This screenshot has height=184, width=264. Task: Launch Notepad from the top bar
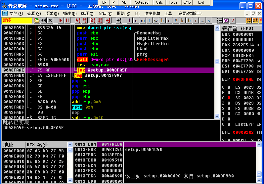coord(142,2)
